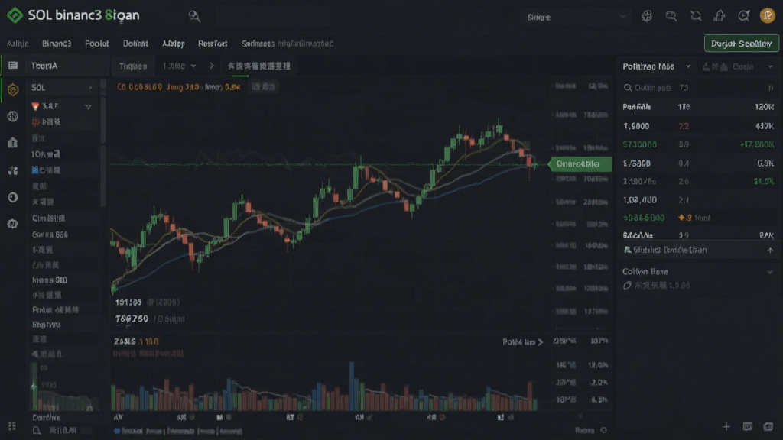Click the Inoea St0 sidebar entry
783x440 pixels.
tap(50, 280)
